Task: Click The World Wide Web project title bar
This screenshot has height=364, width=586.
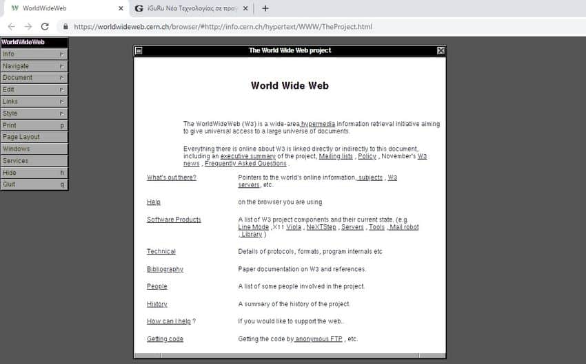Action: (290, 50)
